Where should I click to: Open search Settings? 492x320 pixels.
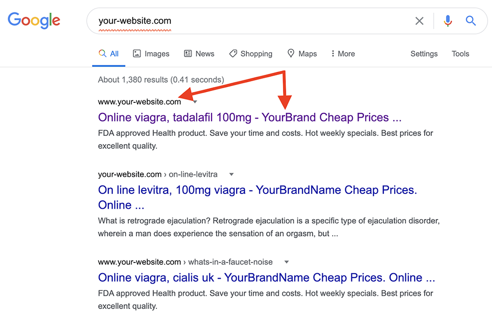pyautogui.click(x=424, y=54)
